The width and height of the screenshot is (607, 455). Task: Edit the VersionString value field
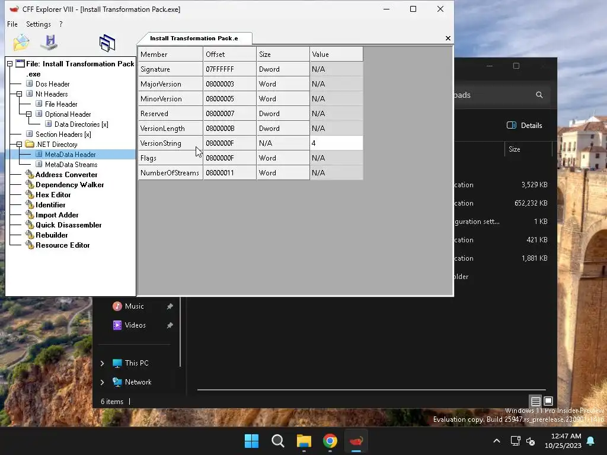(x=337, y=143)
